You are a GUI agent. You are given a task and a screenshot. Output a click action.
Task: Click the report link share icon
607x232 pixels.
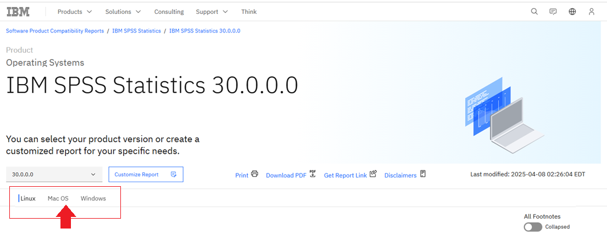(x=373, y=174)
